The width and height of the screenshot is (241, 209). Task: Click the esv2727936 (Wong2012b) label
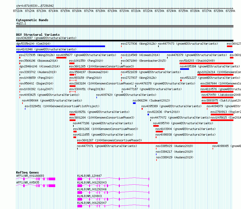click(x=139, y=44)
